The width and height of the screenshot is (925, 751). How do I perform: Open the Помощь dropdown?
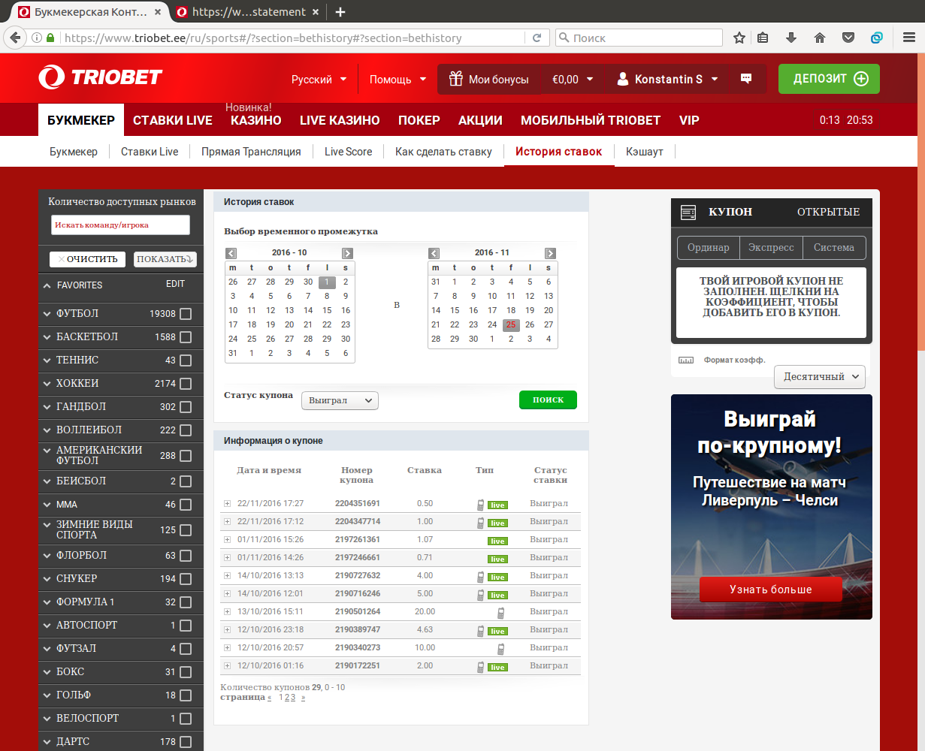pos(398,79)
